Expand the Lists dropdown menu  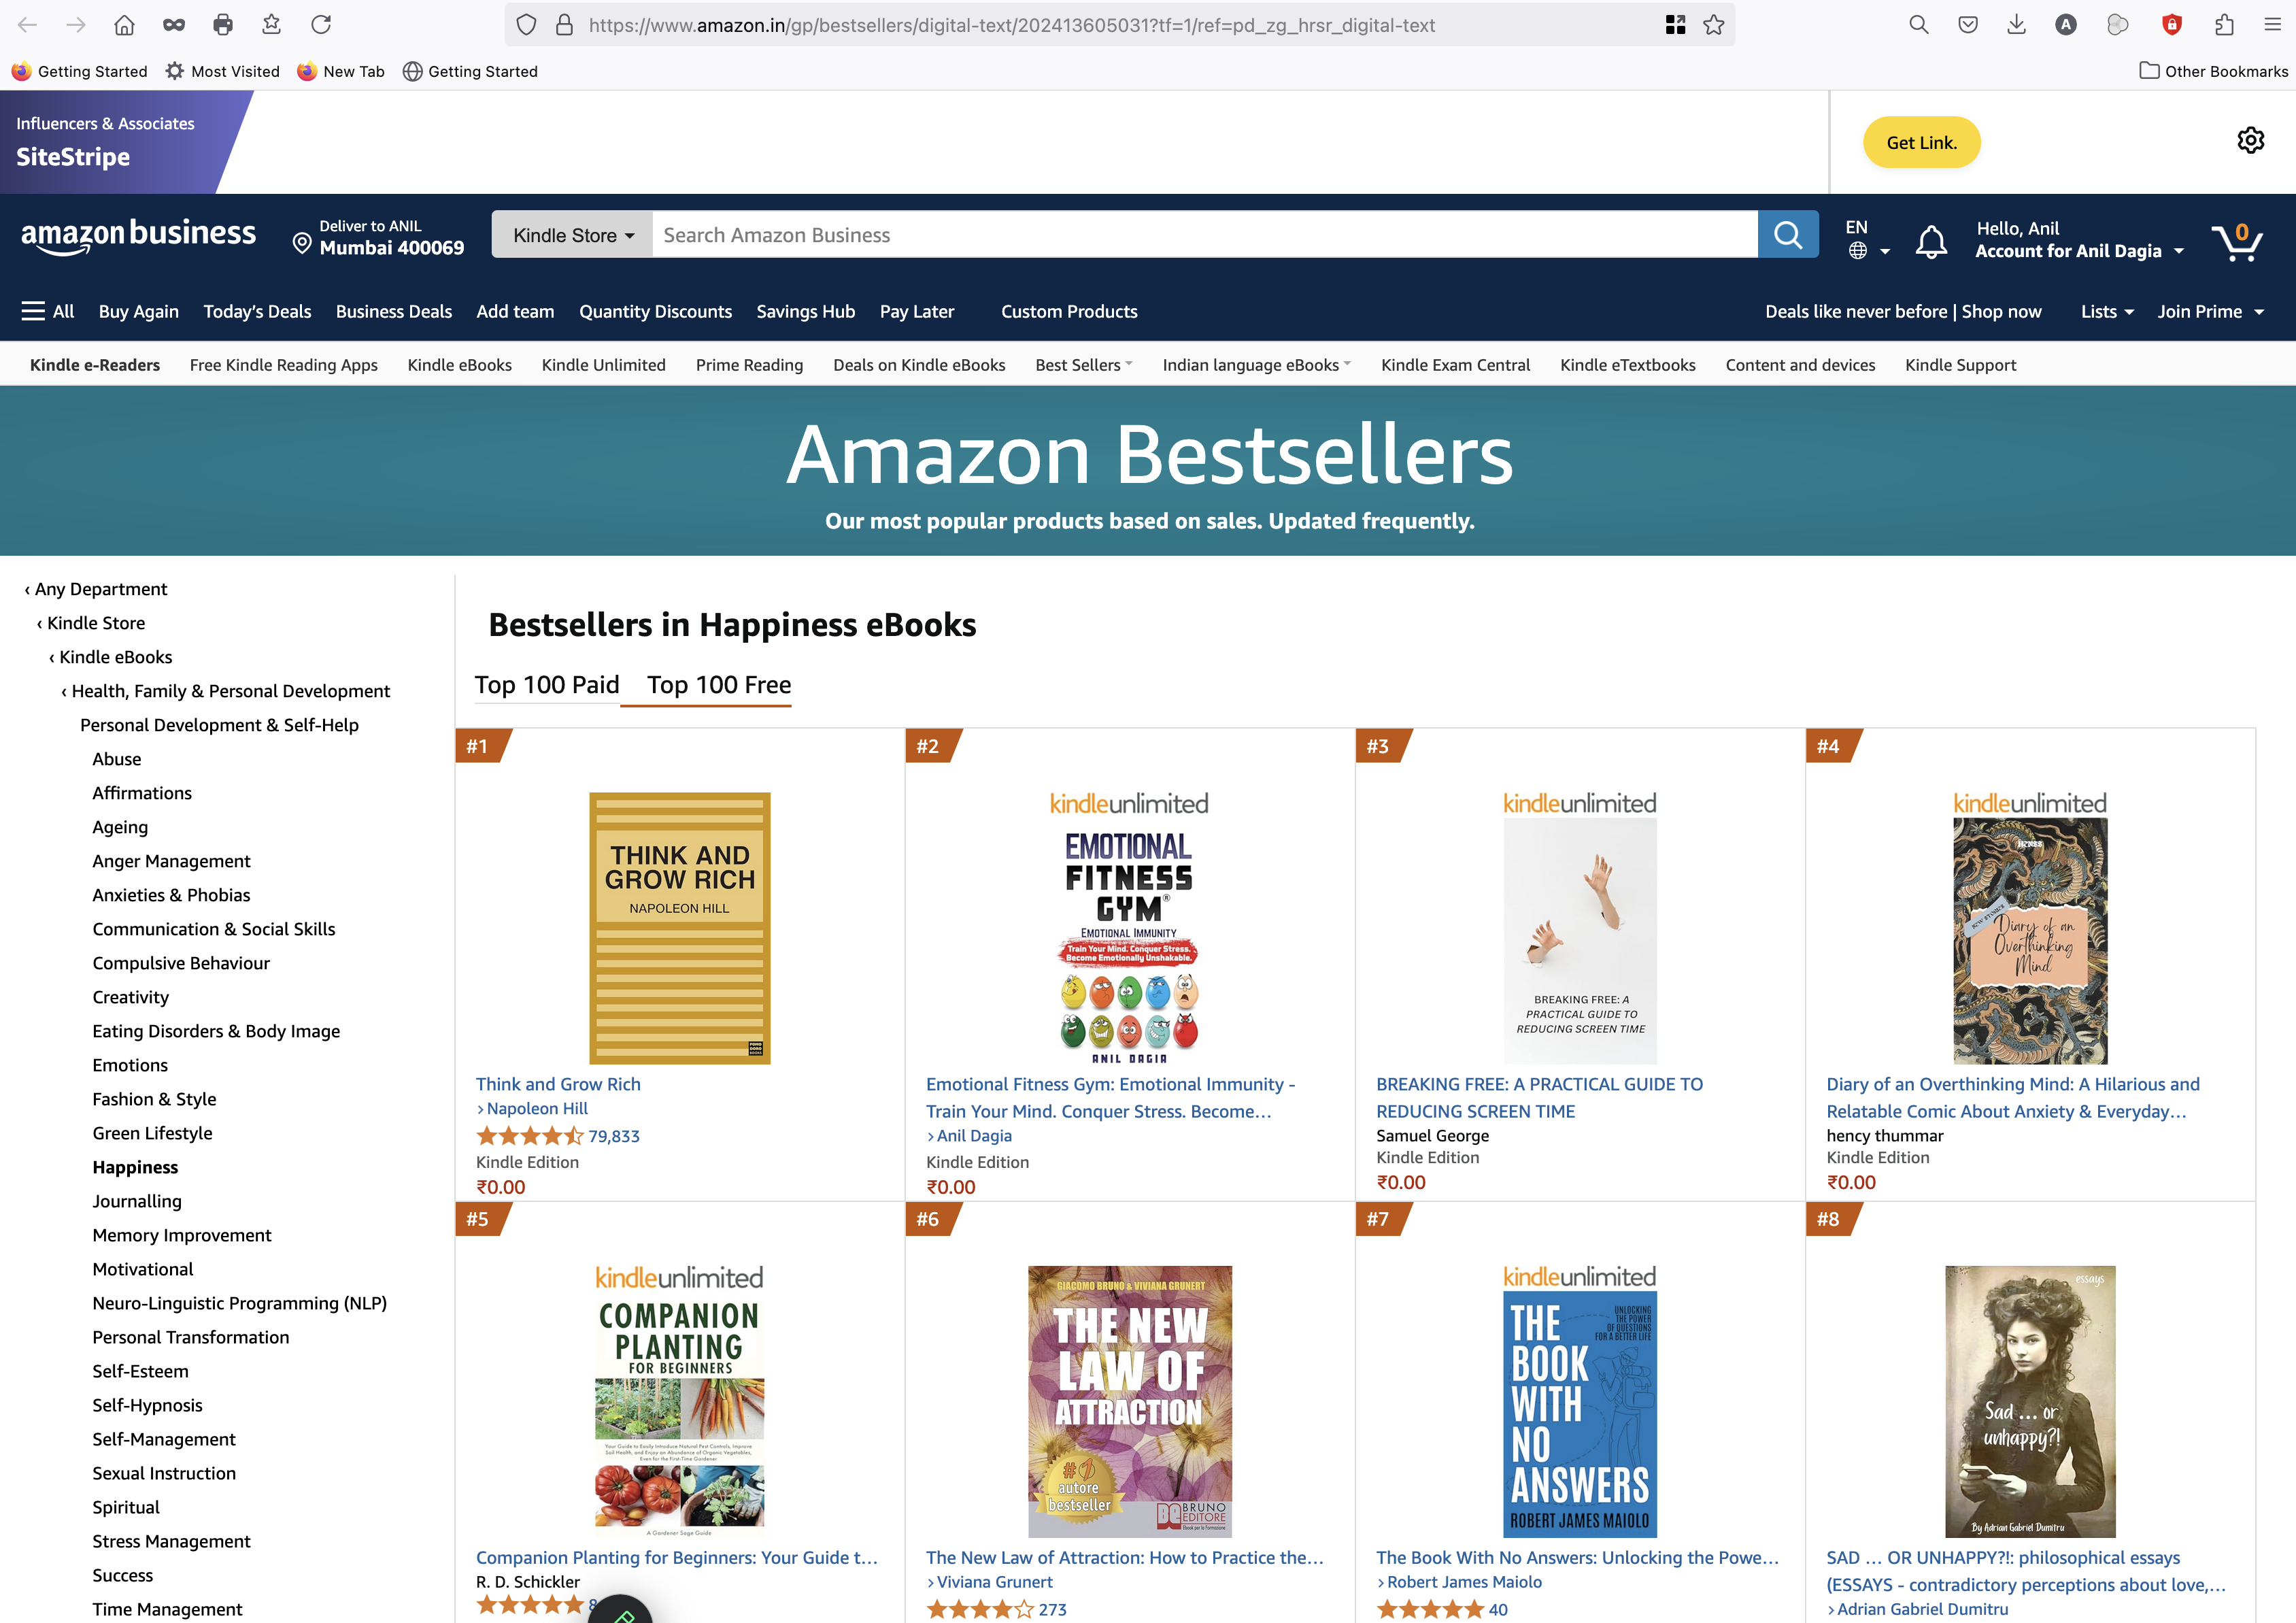2107,312
